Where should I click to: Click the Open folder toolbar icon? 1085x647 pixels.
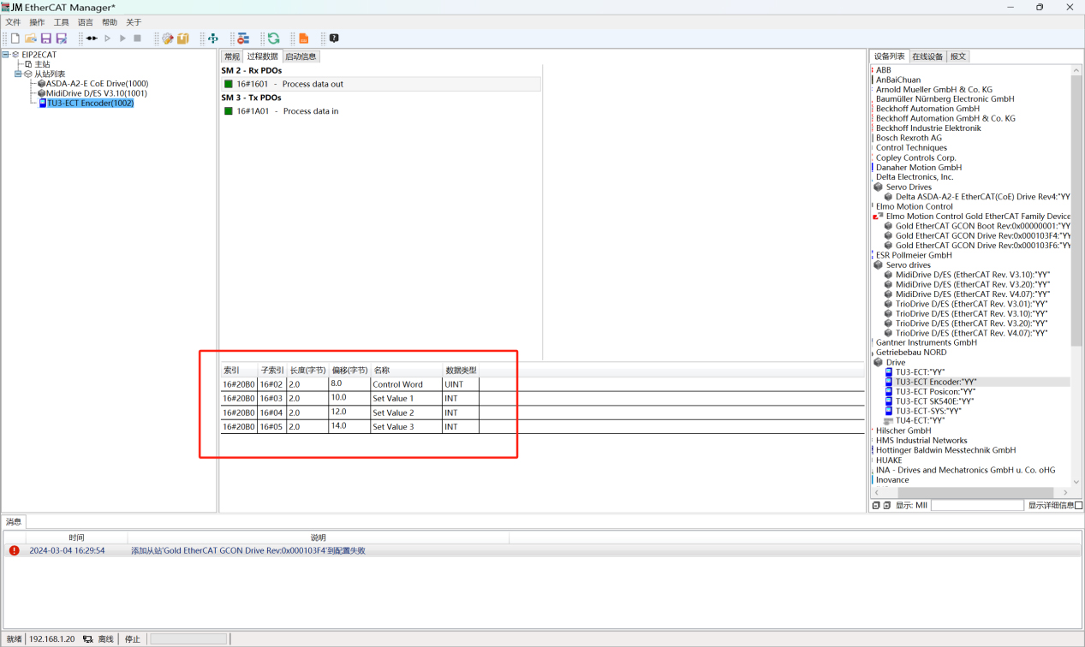pos(31,39)
